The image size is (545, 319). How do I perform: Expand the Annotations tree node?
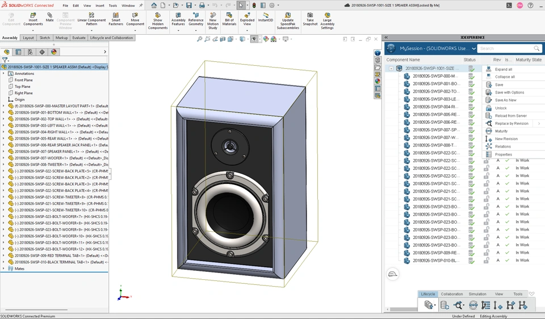[x=3, y=73]
